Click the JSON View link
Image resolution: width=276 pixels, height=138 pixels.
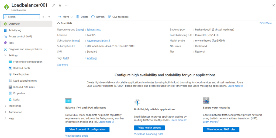[265, 23]
